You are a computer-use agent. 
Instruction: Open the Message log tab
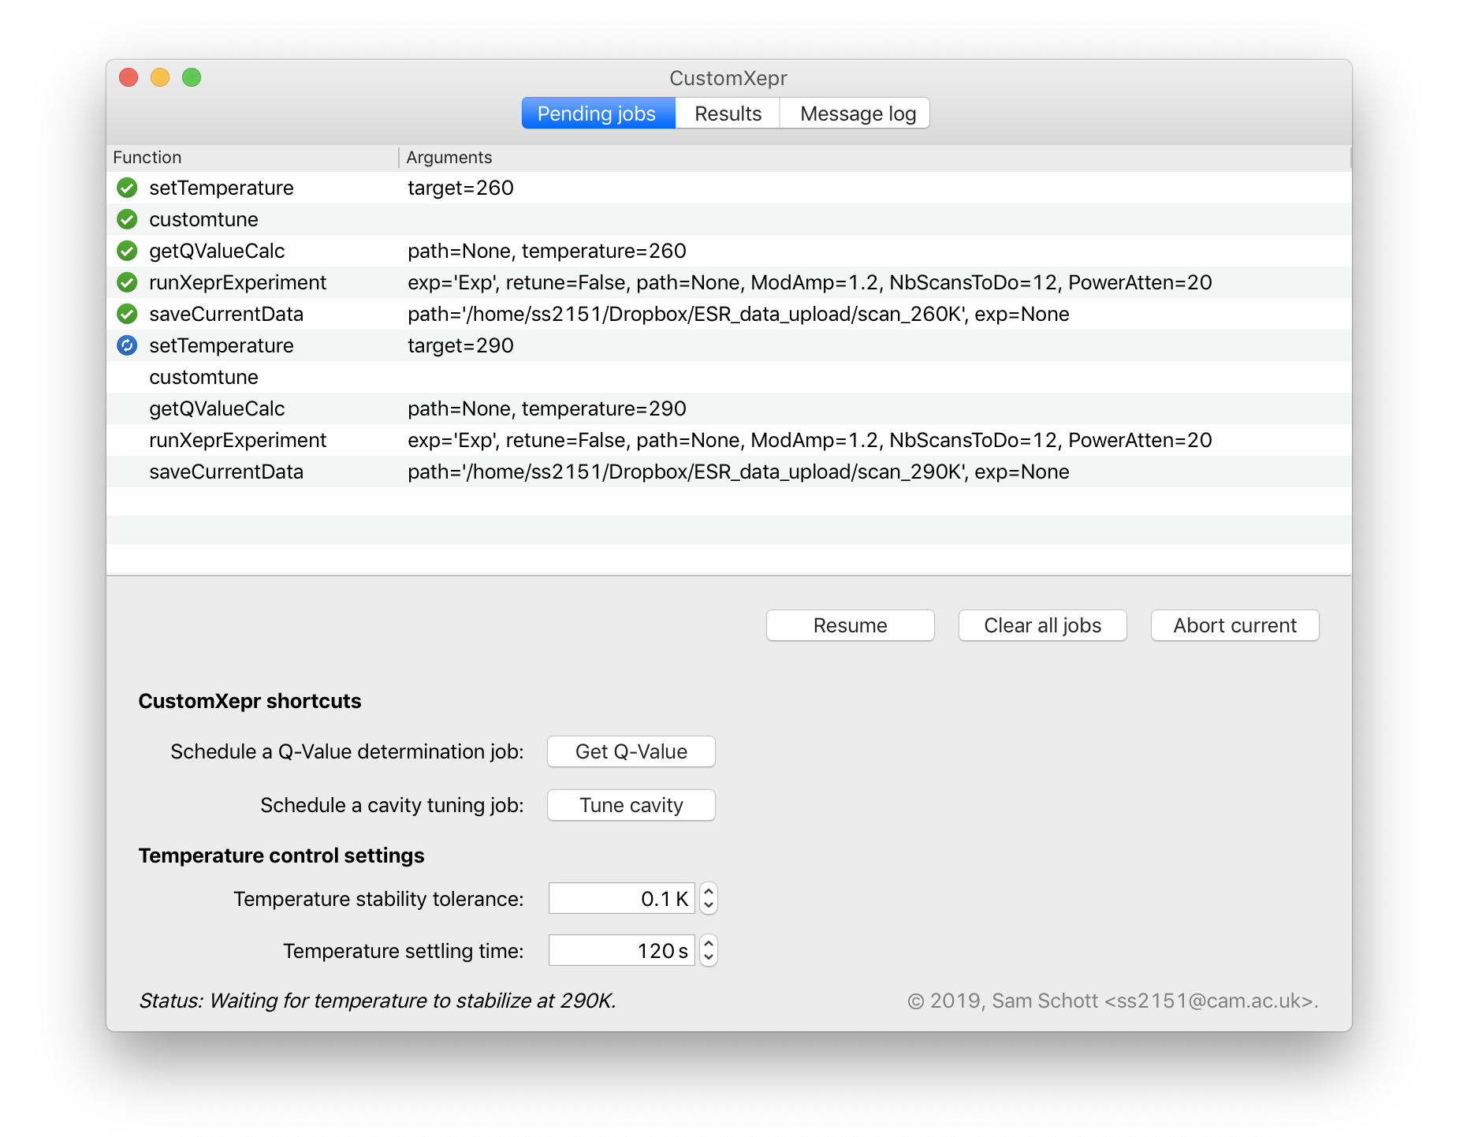coord(857,114)
